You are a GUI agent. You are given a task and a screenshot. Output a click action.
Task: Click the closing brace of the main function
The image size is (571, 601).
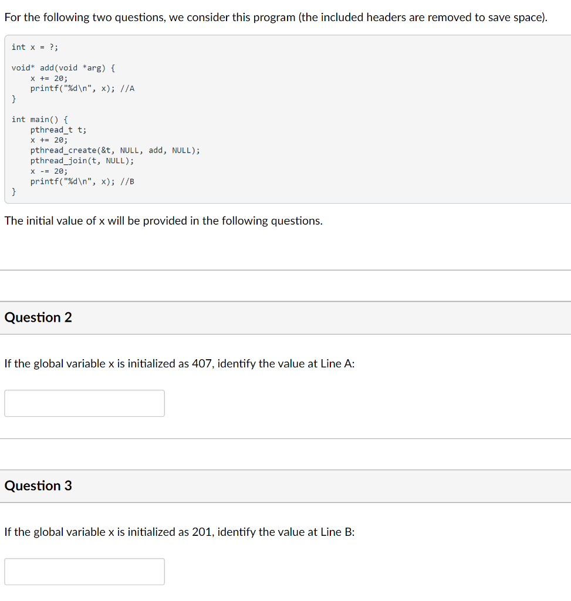(x=13, y=191)
